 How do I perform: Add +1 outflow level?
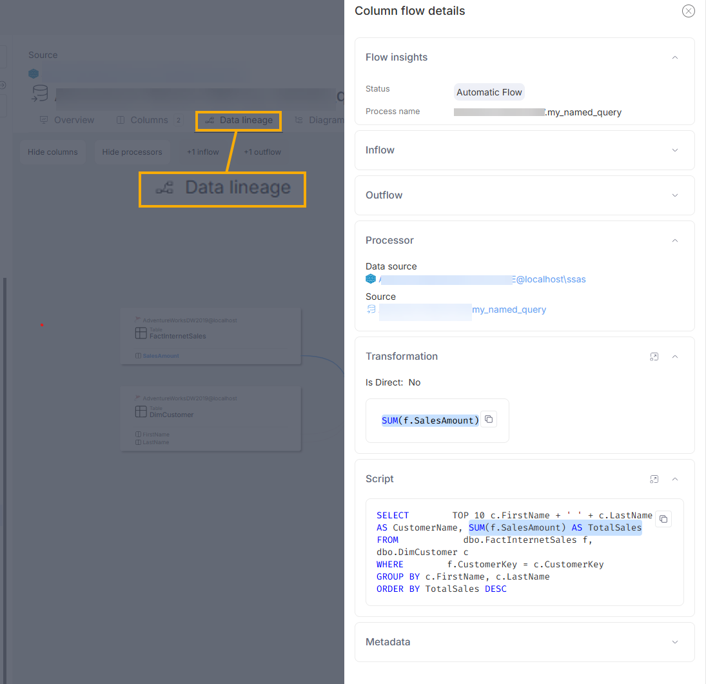click(262, 152)
